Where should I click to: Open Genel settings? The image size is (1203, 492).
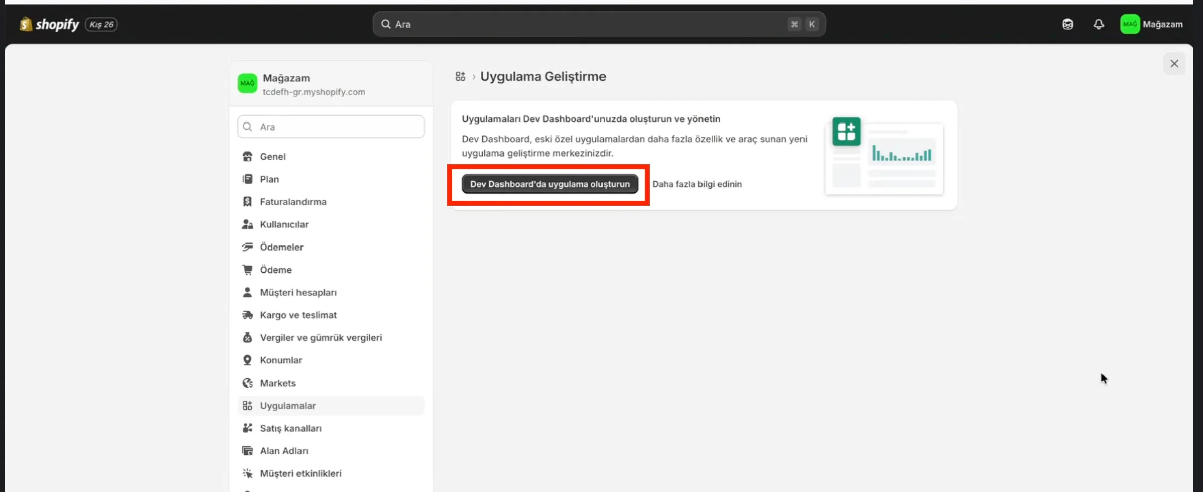click(331, 157)
